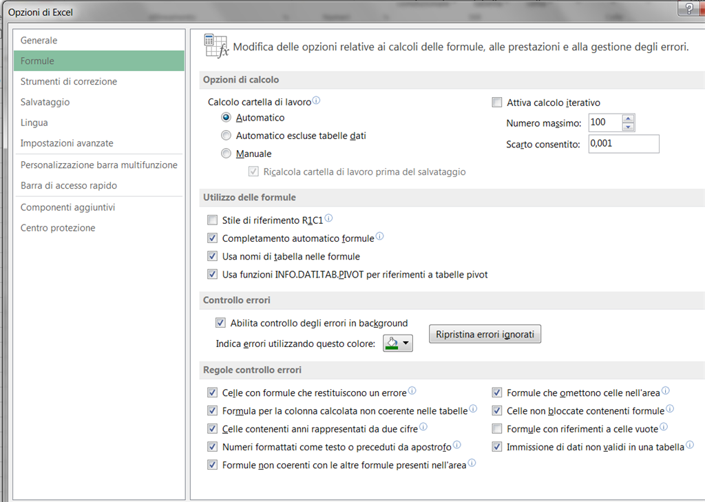
Task: Select the Manuale calculation mode
Action: (x=226, y=154)
